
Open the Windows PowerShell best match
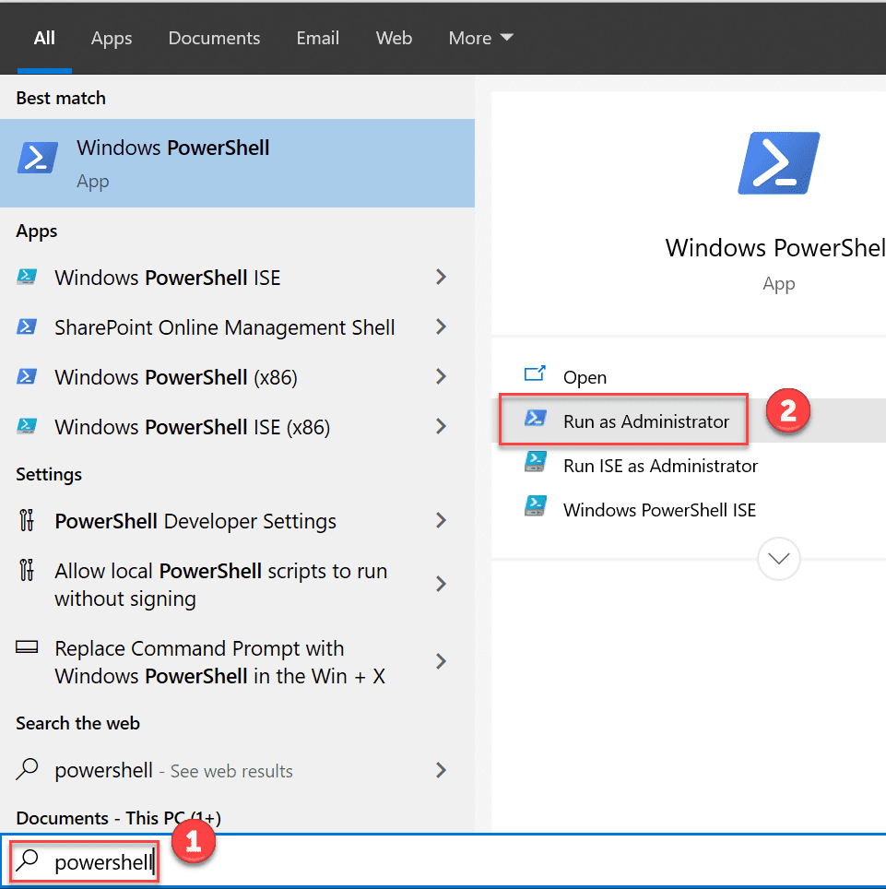tap(237, 163)
